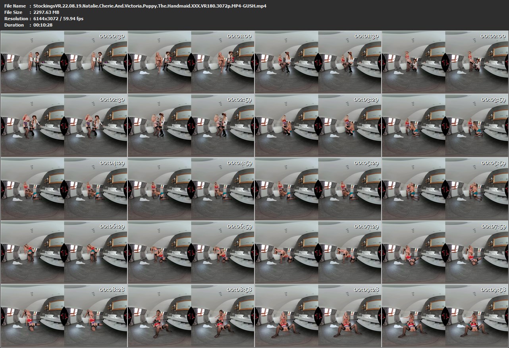Image resolution: width=509 pixels, height=348 pixels.
Task: Pick the thumbnail marked 00:02:59
Action: click(191, 126)
